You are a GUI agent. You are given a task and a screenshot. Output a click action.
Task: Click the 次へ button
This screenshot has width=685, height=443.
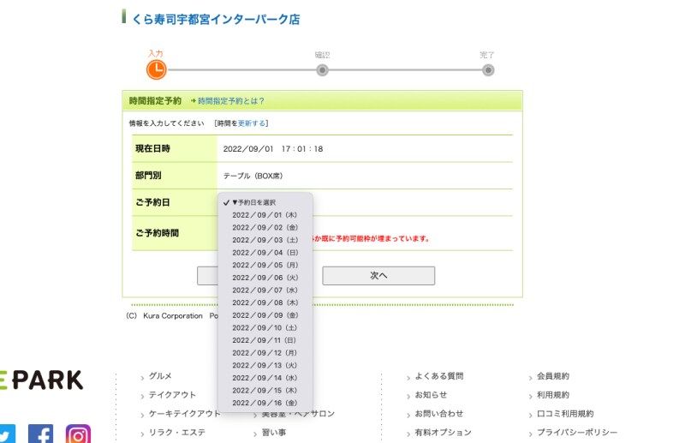tap(378, 276)
